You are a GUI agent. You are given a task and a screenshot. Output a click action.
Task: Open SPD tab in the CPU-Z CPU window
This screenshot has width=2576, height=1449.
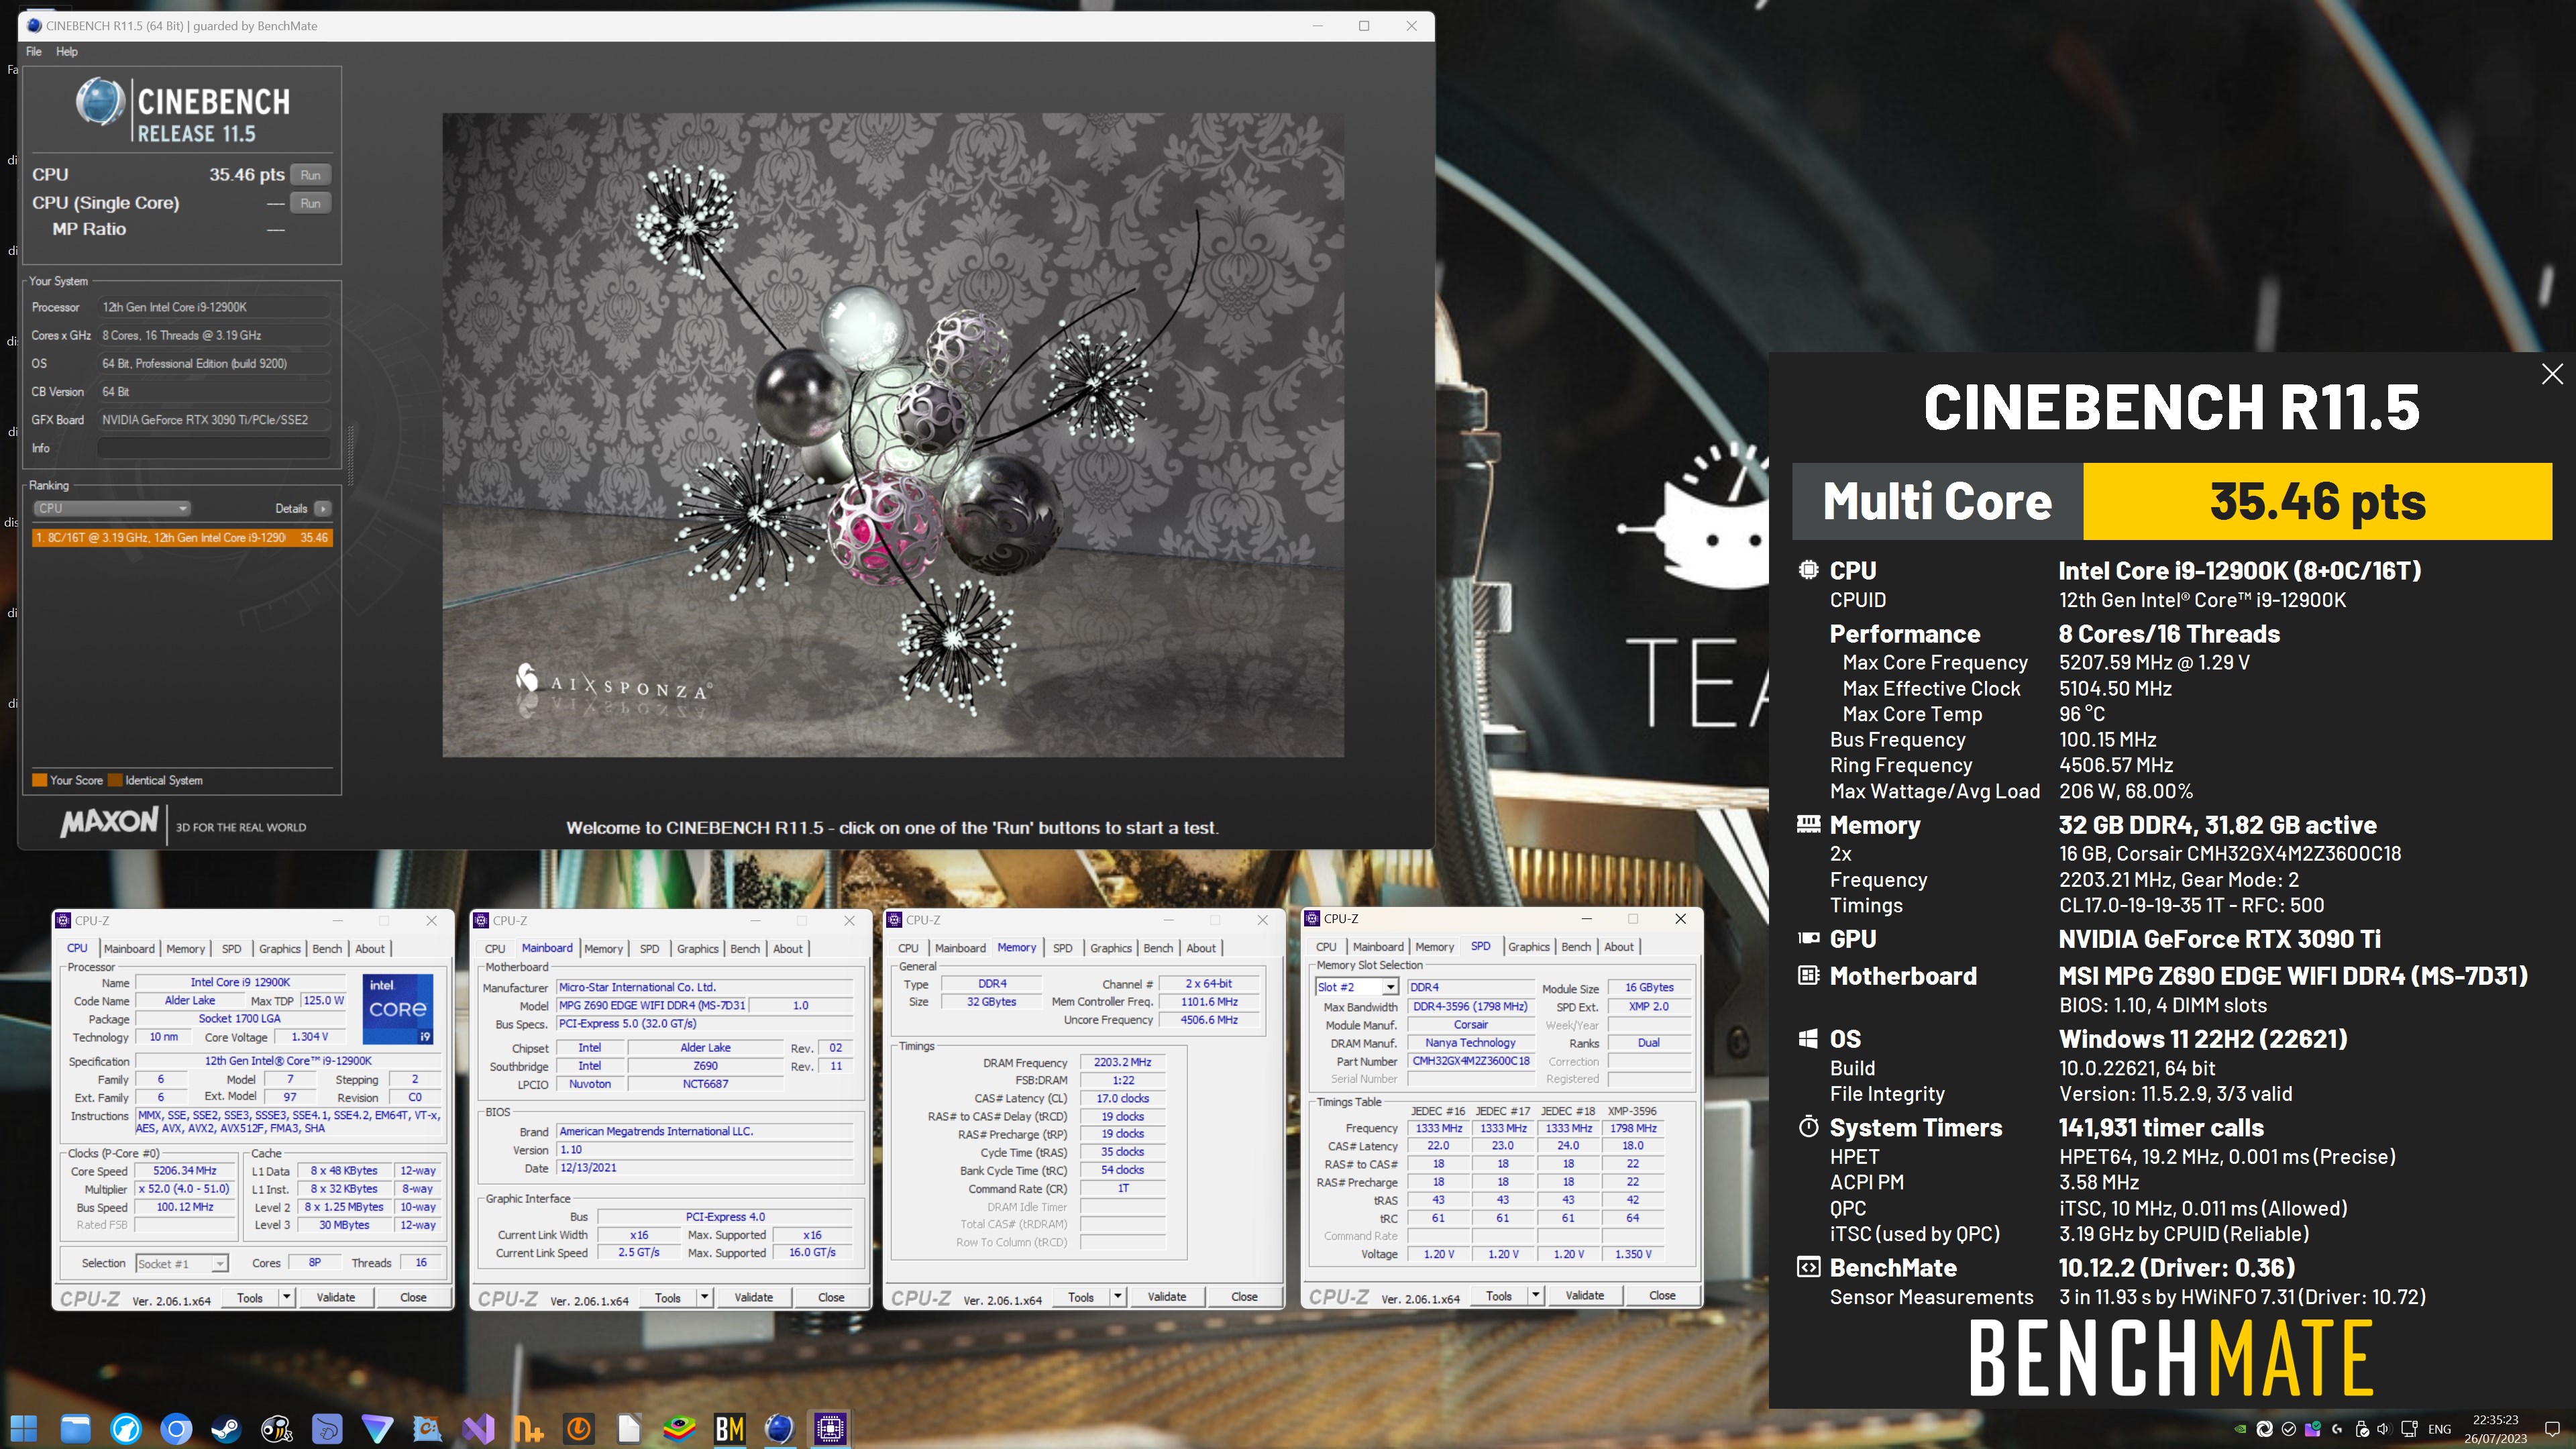coord(231,949)
